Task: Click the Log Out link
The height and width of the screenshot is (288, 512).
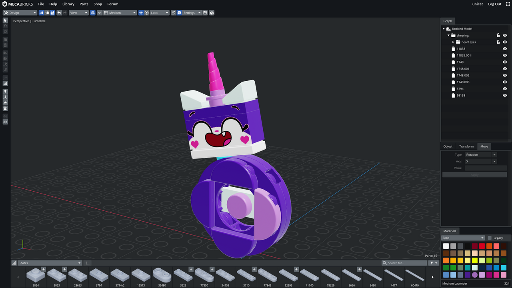Action: pyautogui.click(x=495, y=4)
